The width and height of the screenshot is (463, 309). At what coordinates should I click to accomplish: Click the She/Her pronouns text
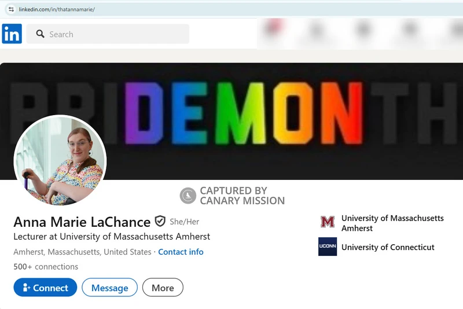tap(184, 222)
